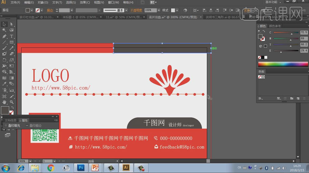
Task: Select the Direct Selection tool
Action: click(12, 24)
